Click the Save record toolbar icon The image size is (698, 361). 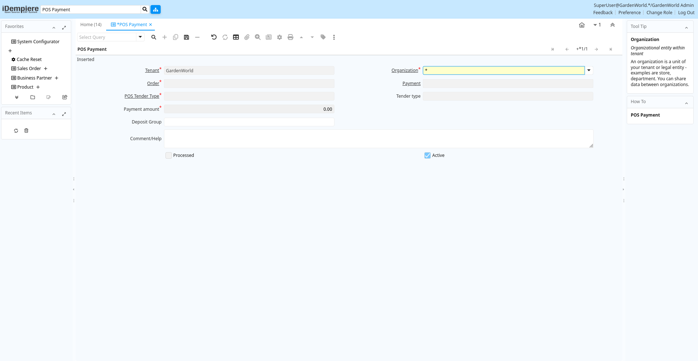coord(186,37)
